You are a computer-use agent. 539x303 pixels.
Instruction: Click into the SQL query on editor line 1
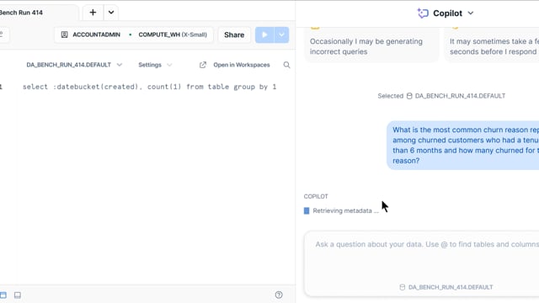pos(149,87)
